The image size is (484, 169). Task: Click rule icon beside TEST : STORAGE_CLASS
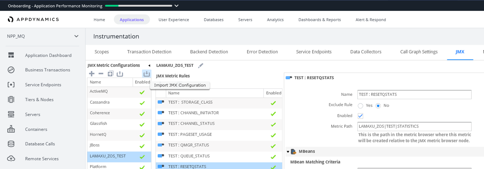pos(161,102)
